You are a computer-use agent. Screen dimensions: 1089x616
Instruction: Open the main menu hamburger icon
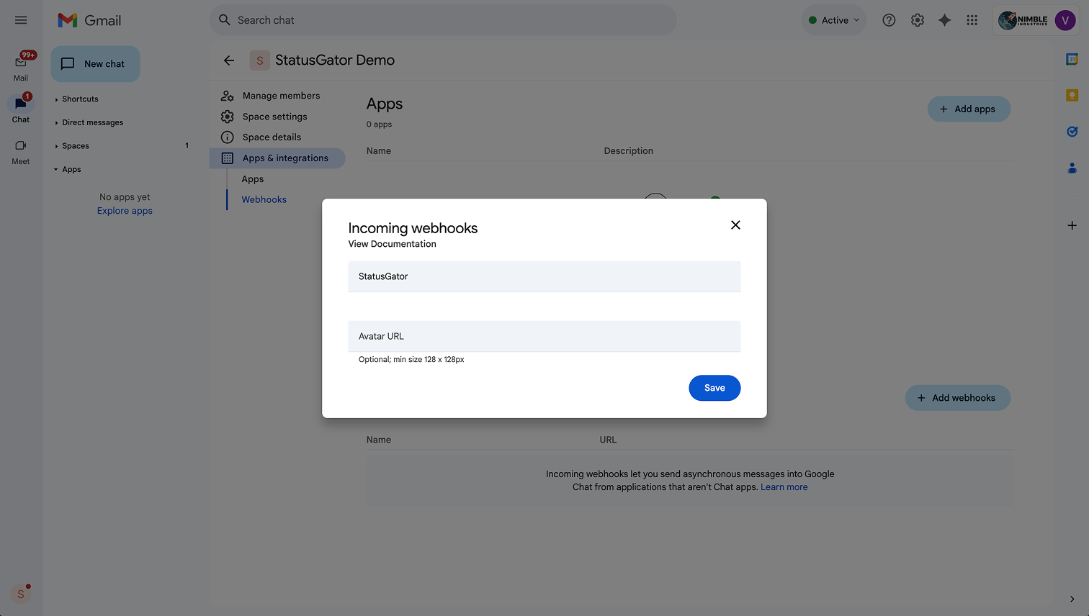coord(21,20)
